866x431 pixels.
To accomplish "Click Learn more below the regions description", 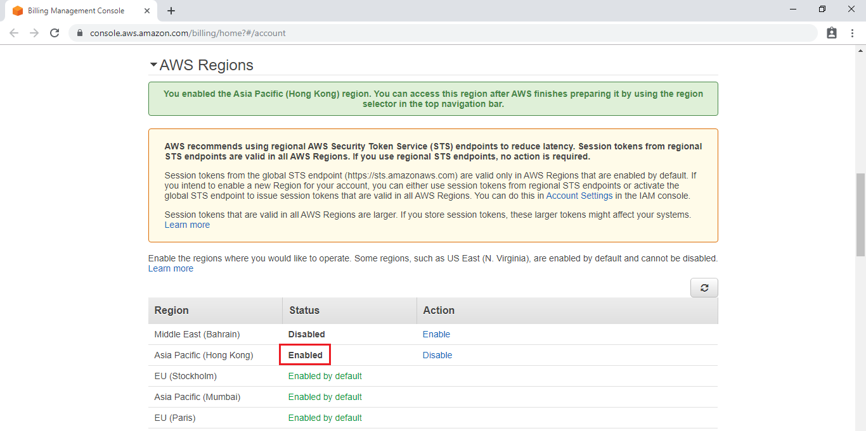I will point(171,268).
